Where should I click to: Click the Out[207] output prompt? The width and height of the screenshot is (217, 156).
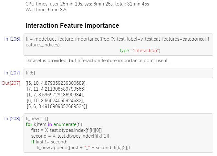pyautogui.click(x=12, y=83)
